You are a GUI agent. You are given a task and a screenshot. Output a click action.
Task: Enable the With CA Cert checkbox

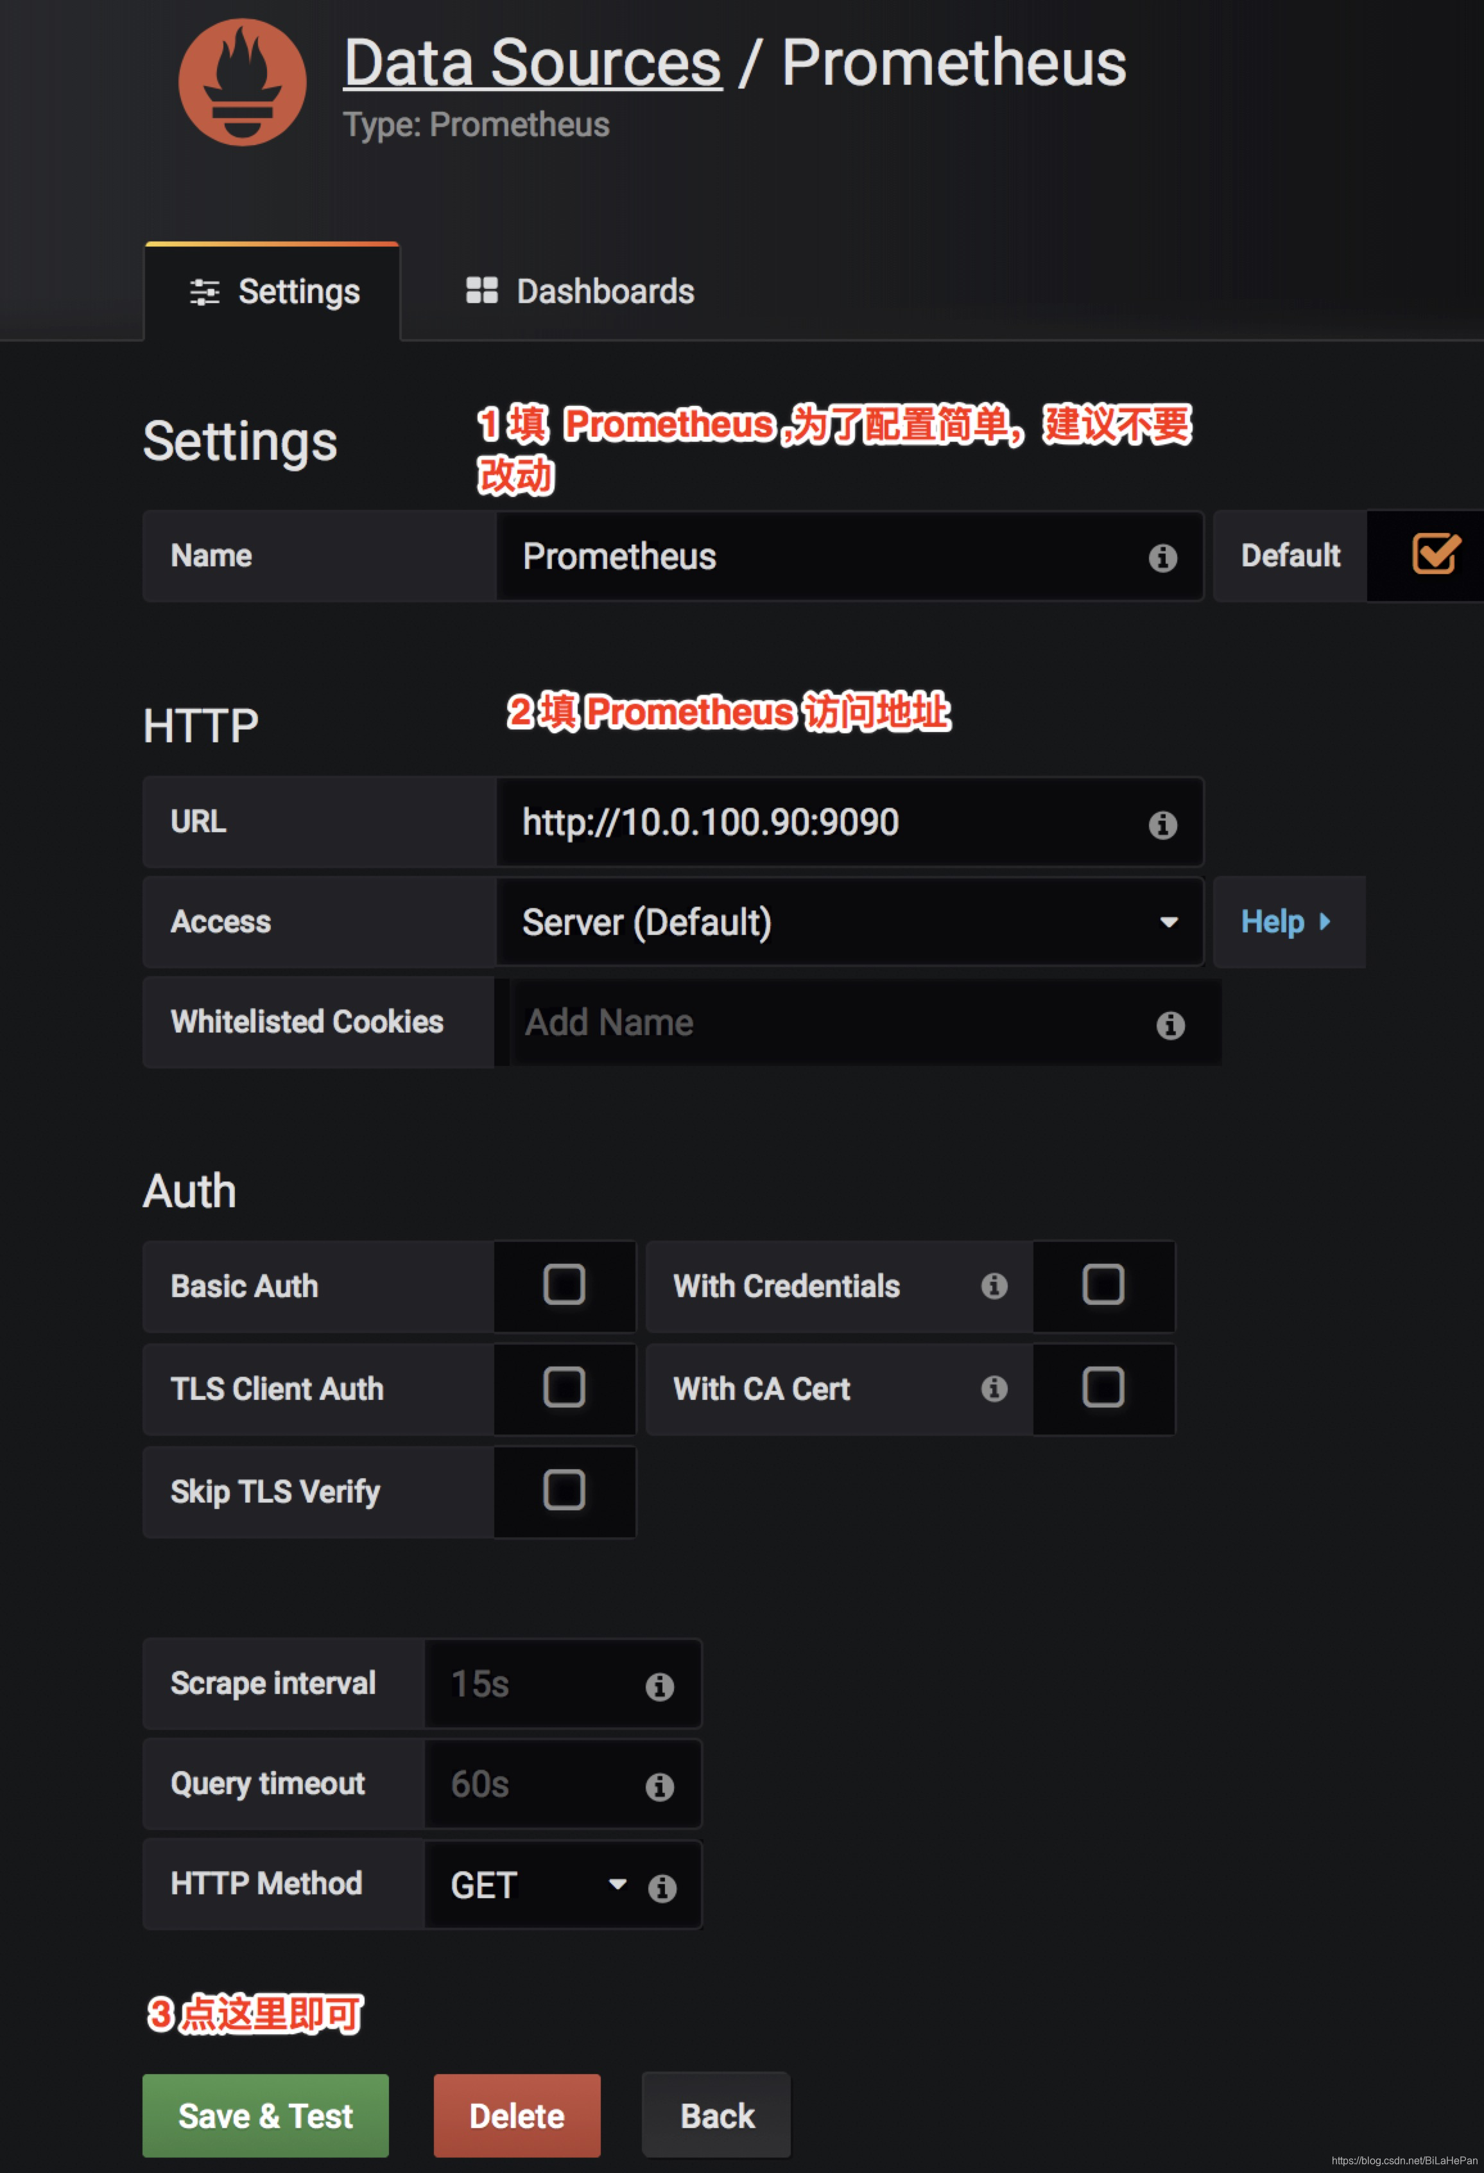point(1103,1388)
